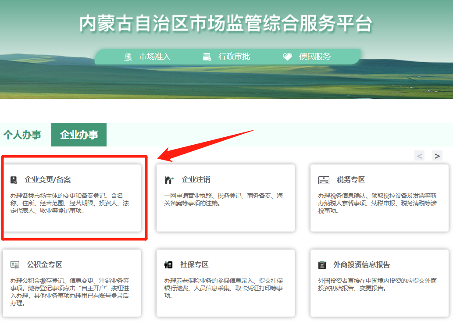Go to previous page of service cards

(420, 156)
